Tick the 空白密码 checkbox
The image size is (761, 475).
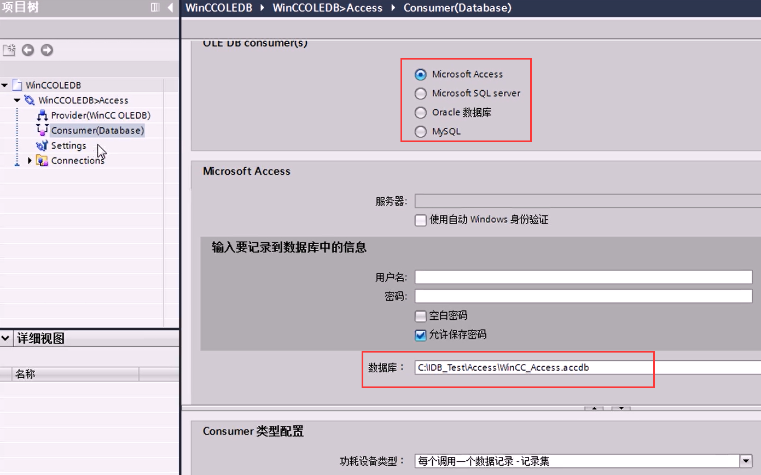coord(421,316)
